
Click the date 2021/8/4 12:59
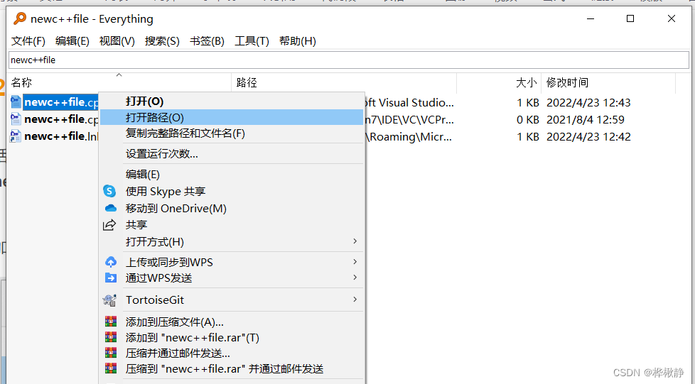tap(585, 119)
